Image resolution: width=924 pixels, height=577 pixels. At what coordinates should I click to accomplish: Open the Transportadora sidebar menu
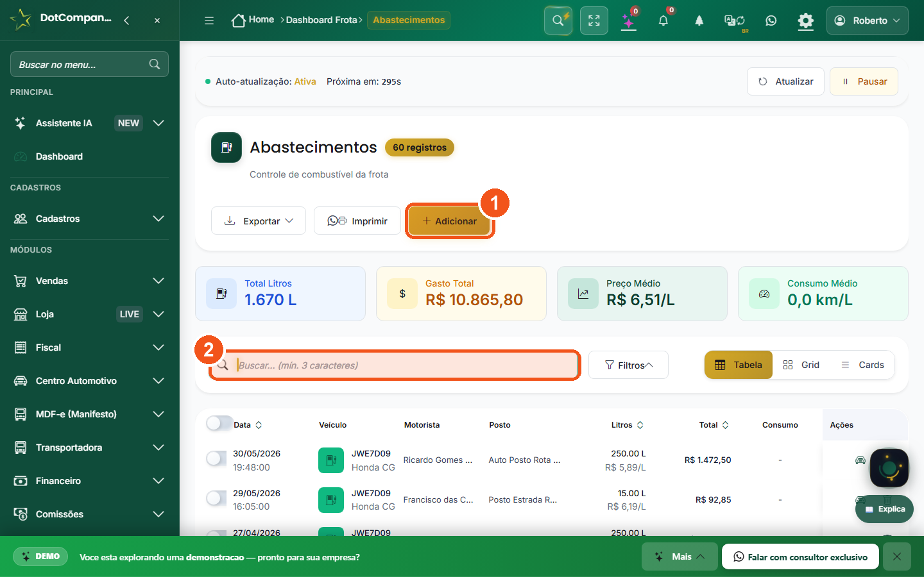pos(89,447)
